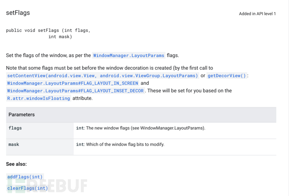Screen dimensions: 289x196
Task: Click the FLAG_LAYOUT_IN_SCREEN constant link
Action: (72, 83)
